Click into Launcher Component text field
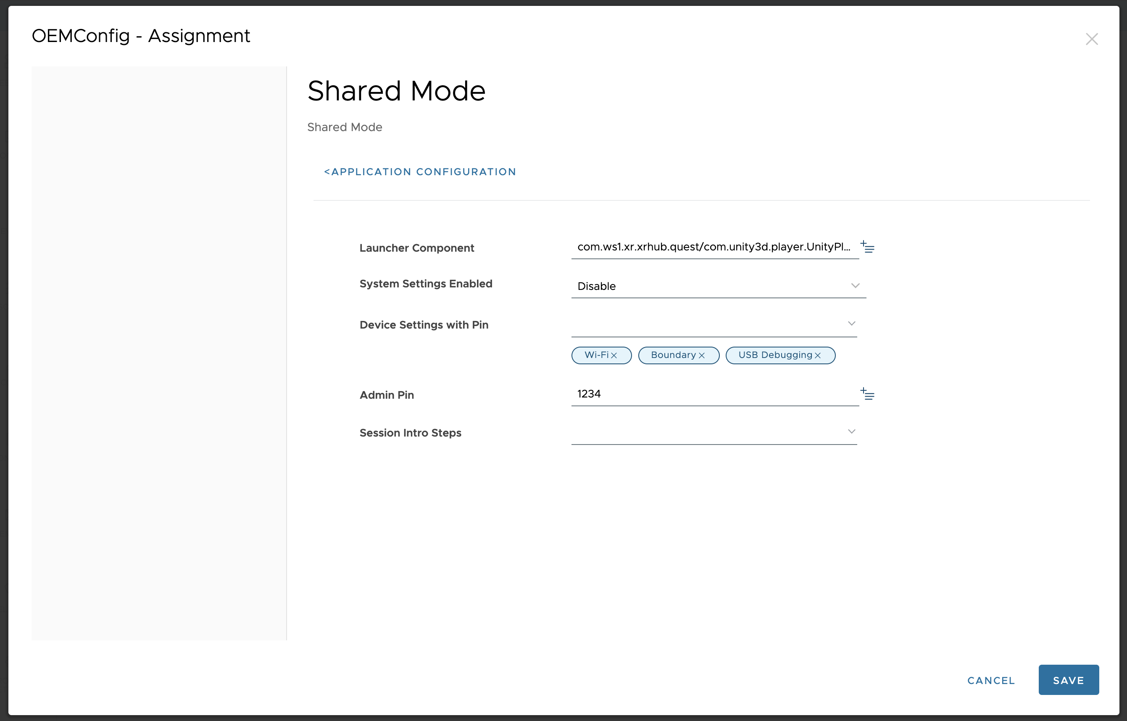The width and height of the screenshot is (1127, 721). (713, 247)
